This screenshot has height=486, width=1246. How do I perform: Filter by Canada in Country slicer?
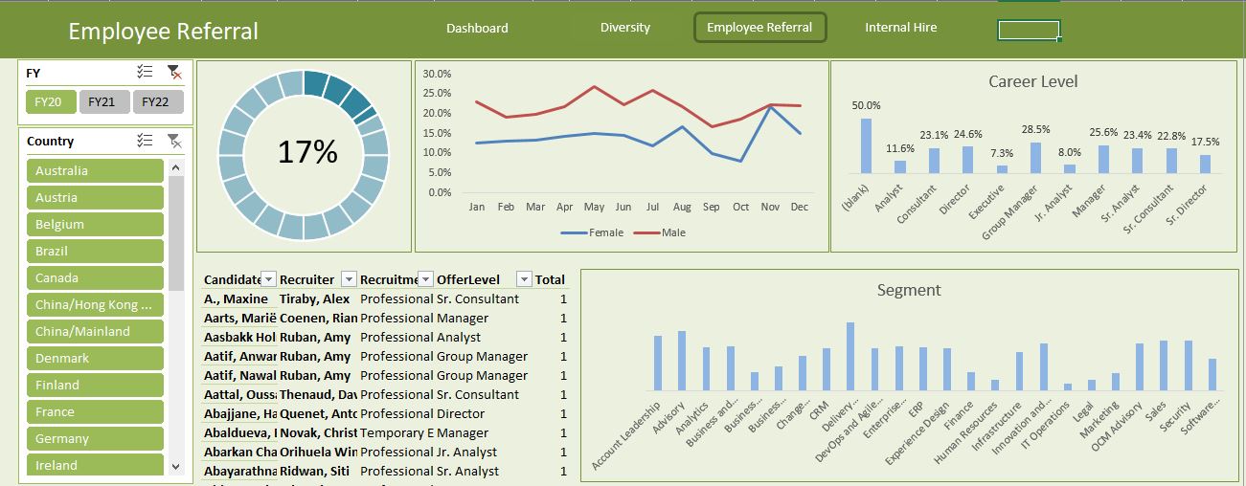(x=95, y=277)
